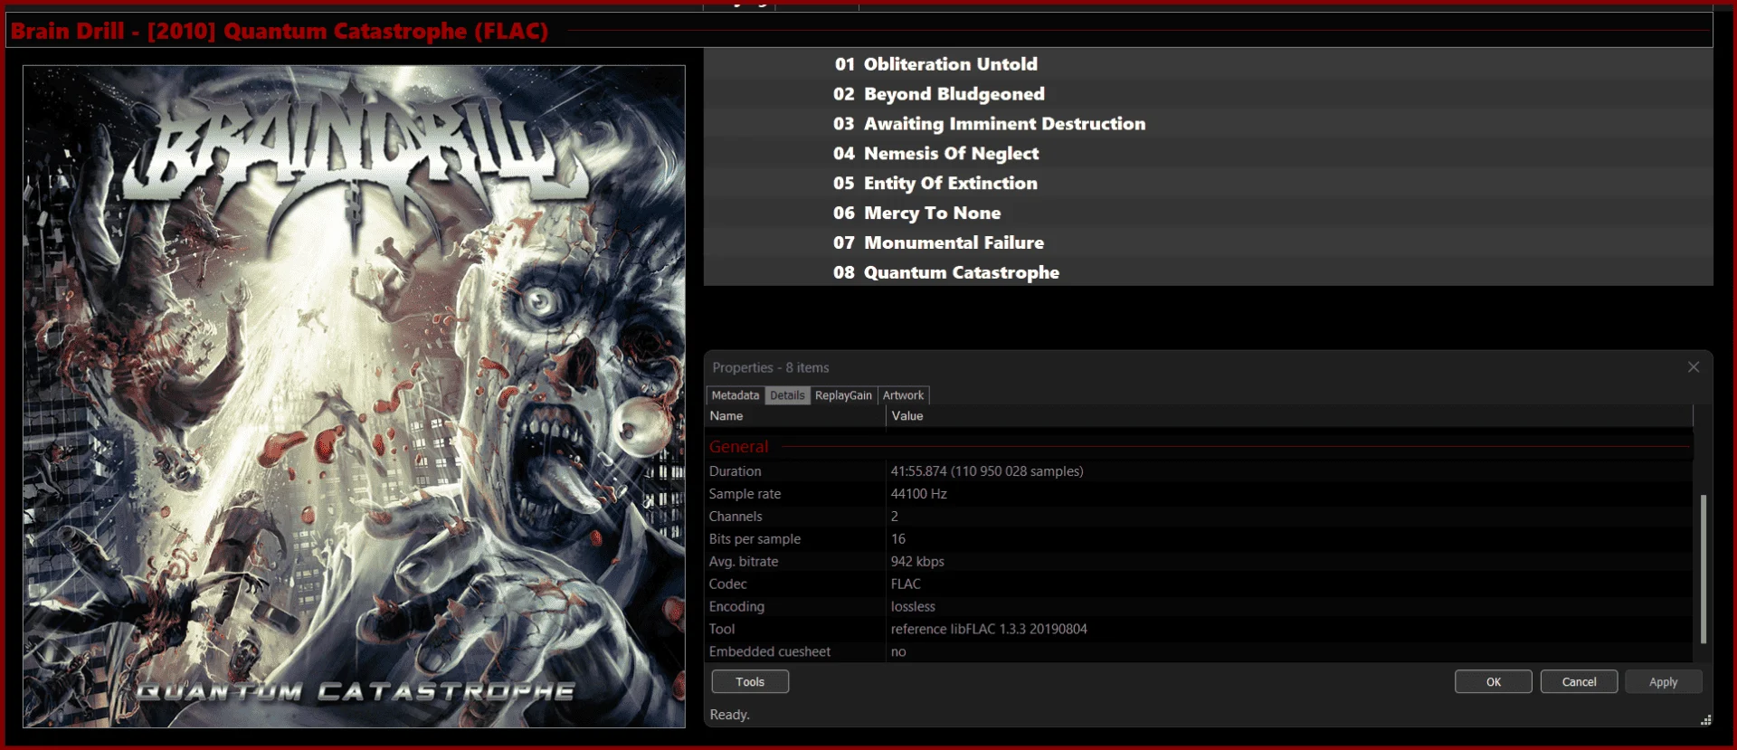The image size is (1737, 750).
Task: Click the Tools button
Action: coord(750,681)
